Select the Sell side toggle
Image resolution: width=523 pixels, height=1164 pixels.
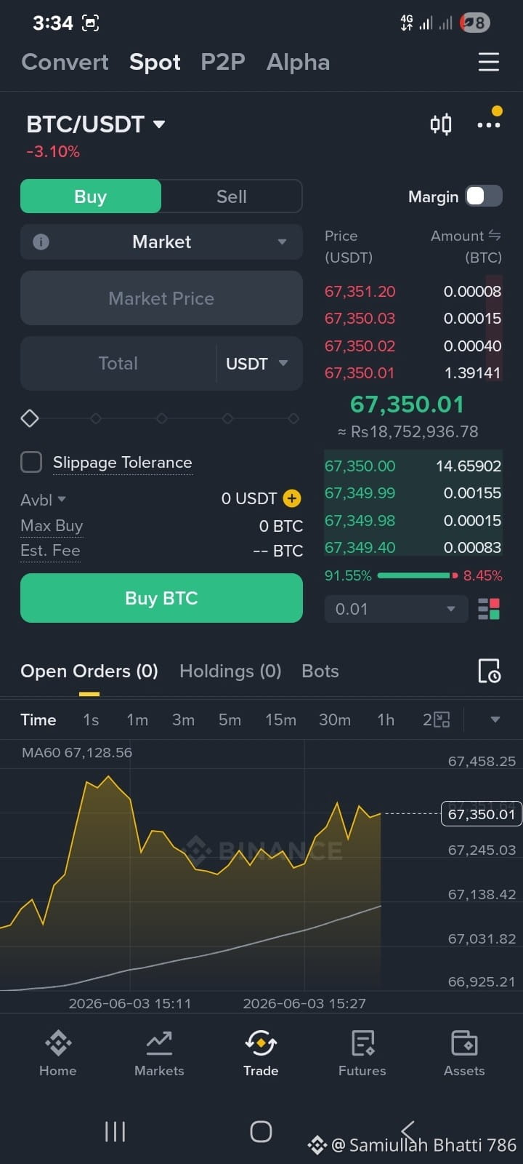tap(232, 196)
